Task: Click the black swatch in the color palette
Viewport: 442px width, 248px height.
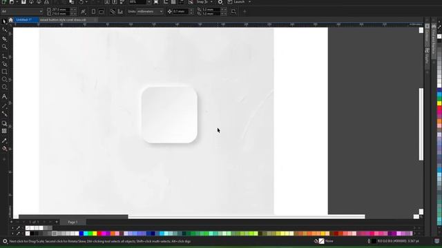Action: (x=32, y=234)
